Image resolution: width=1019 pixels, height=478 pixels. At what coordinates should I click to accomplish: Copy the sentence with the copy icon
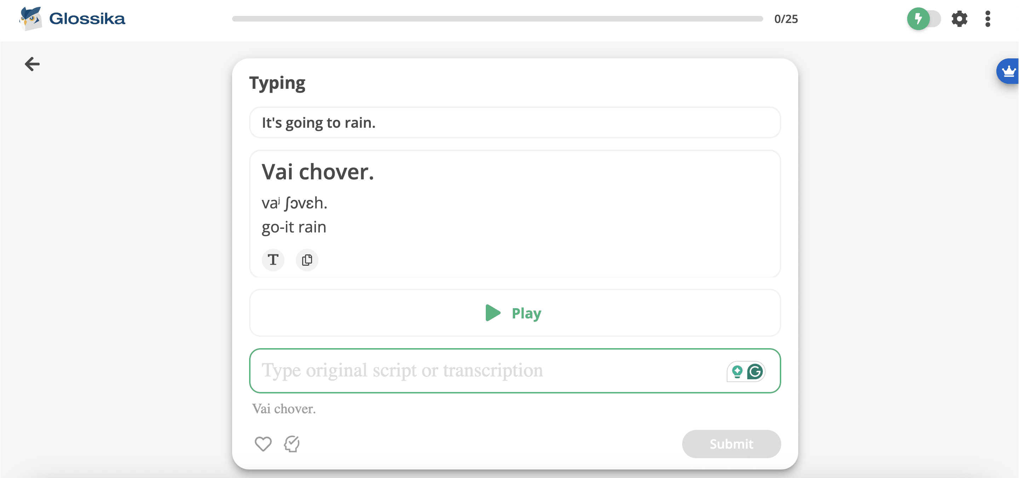(x=307, y=260)
